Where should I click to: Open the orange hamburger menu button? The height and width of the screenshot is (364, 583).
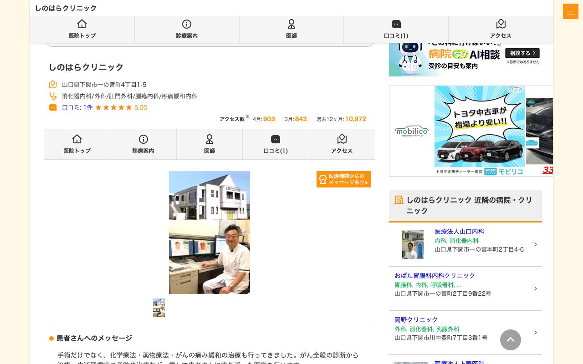tap(570, 11)
